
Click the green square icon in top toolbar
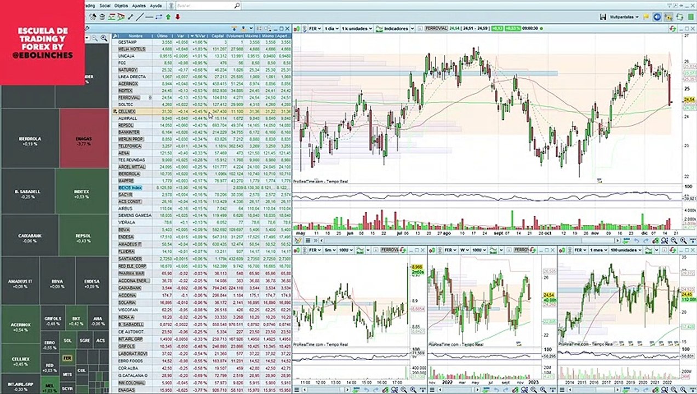(691, 17)
